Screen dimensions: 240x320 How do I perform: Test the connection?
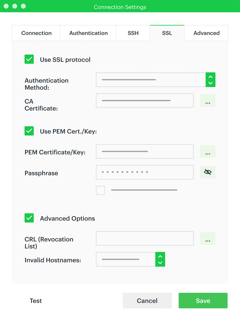(x=35, y=300)
